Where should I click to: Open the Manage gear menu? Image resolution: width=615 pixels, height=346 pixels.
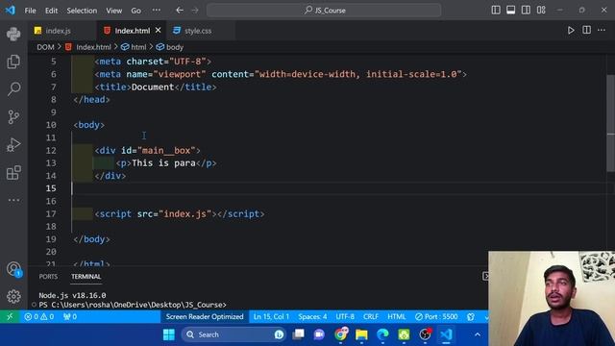[13, 297]
